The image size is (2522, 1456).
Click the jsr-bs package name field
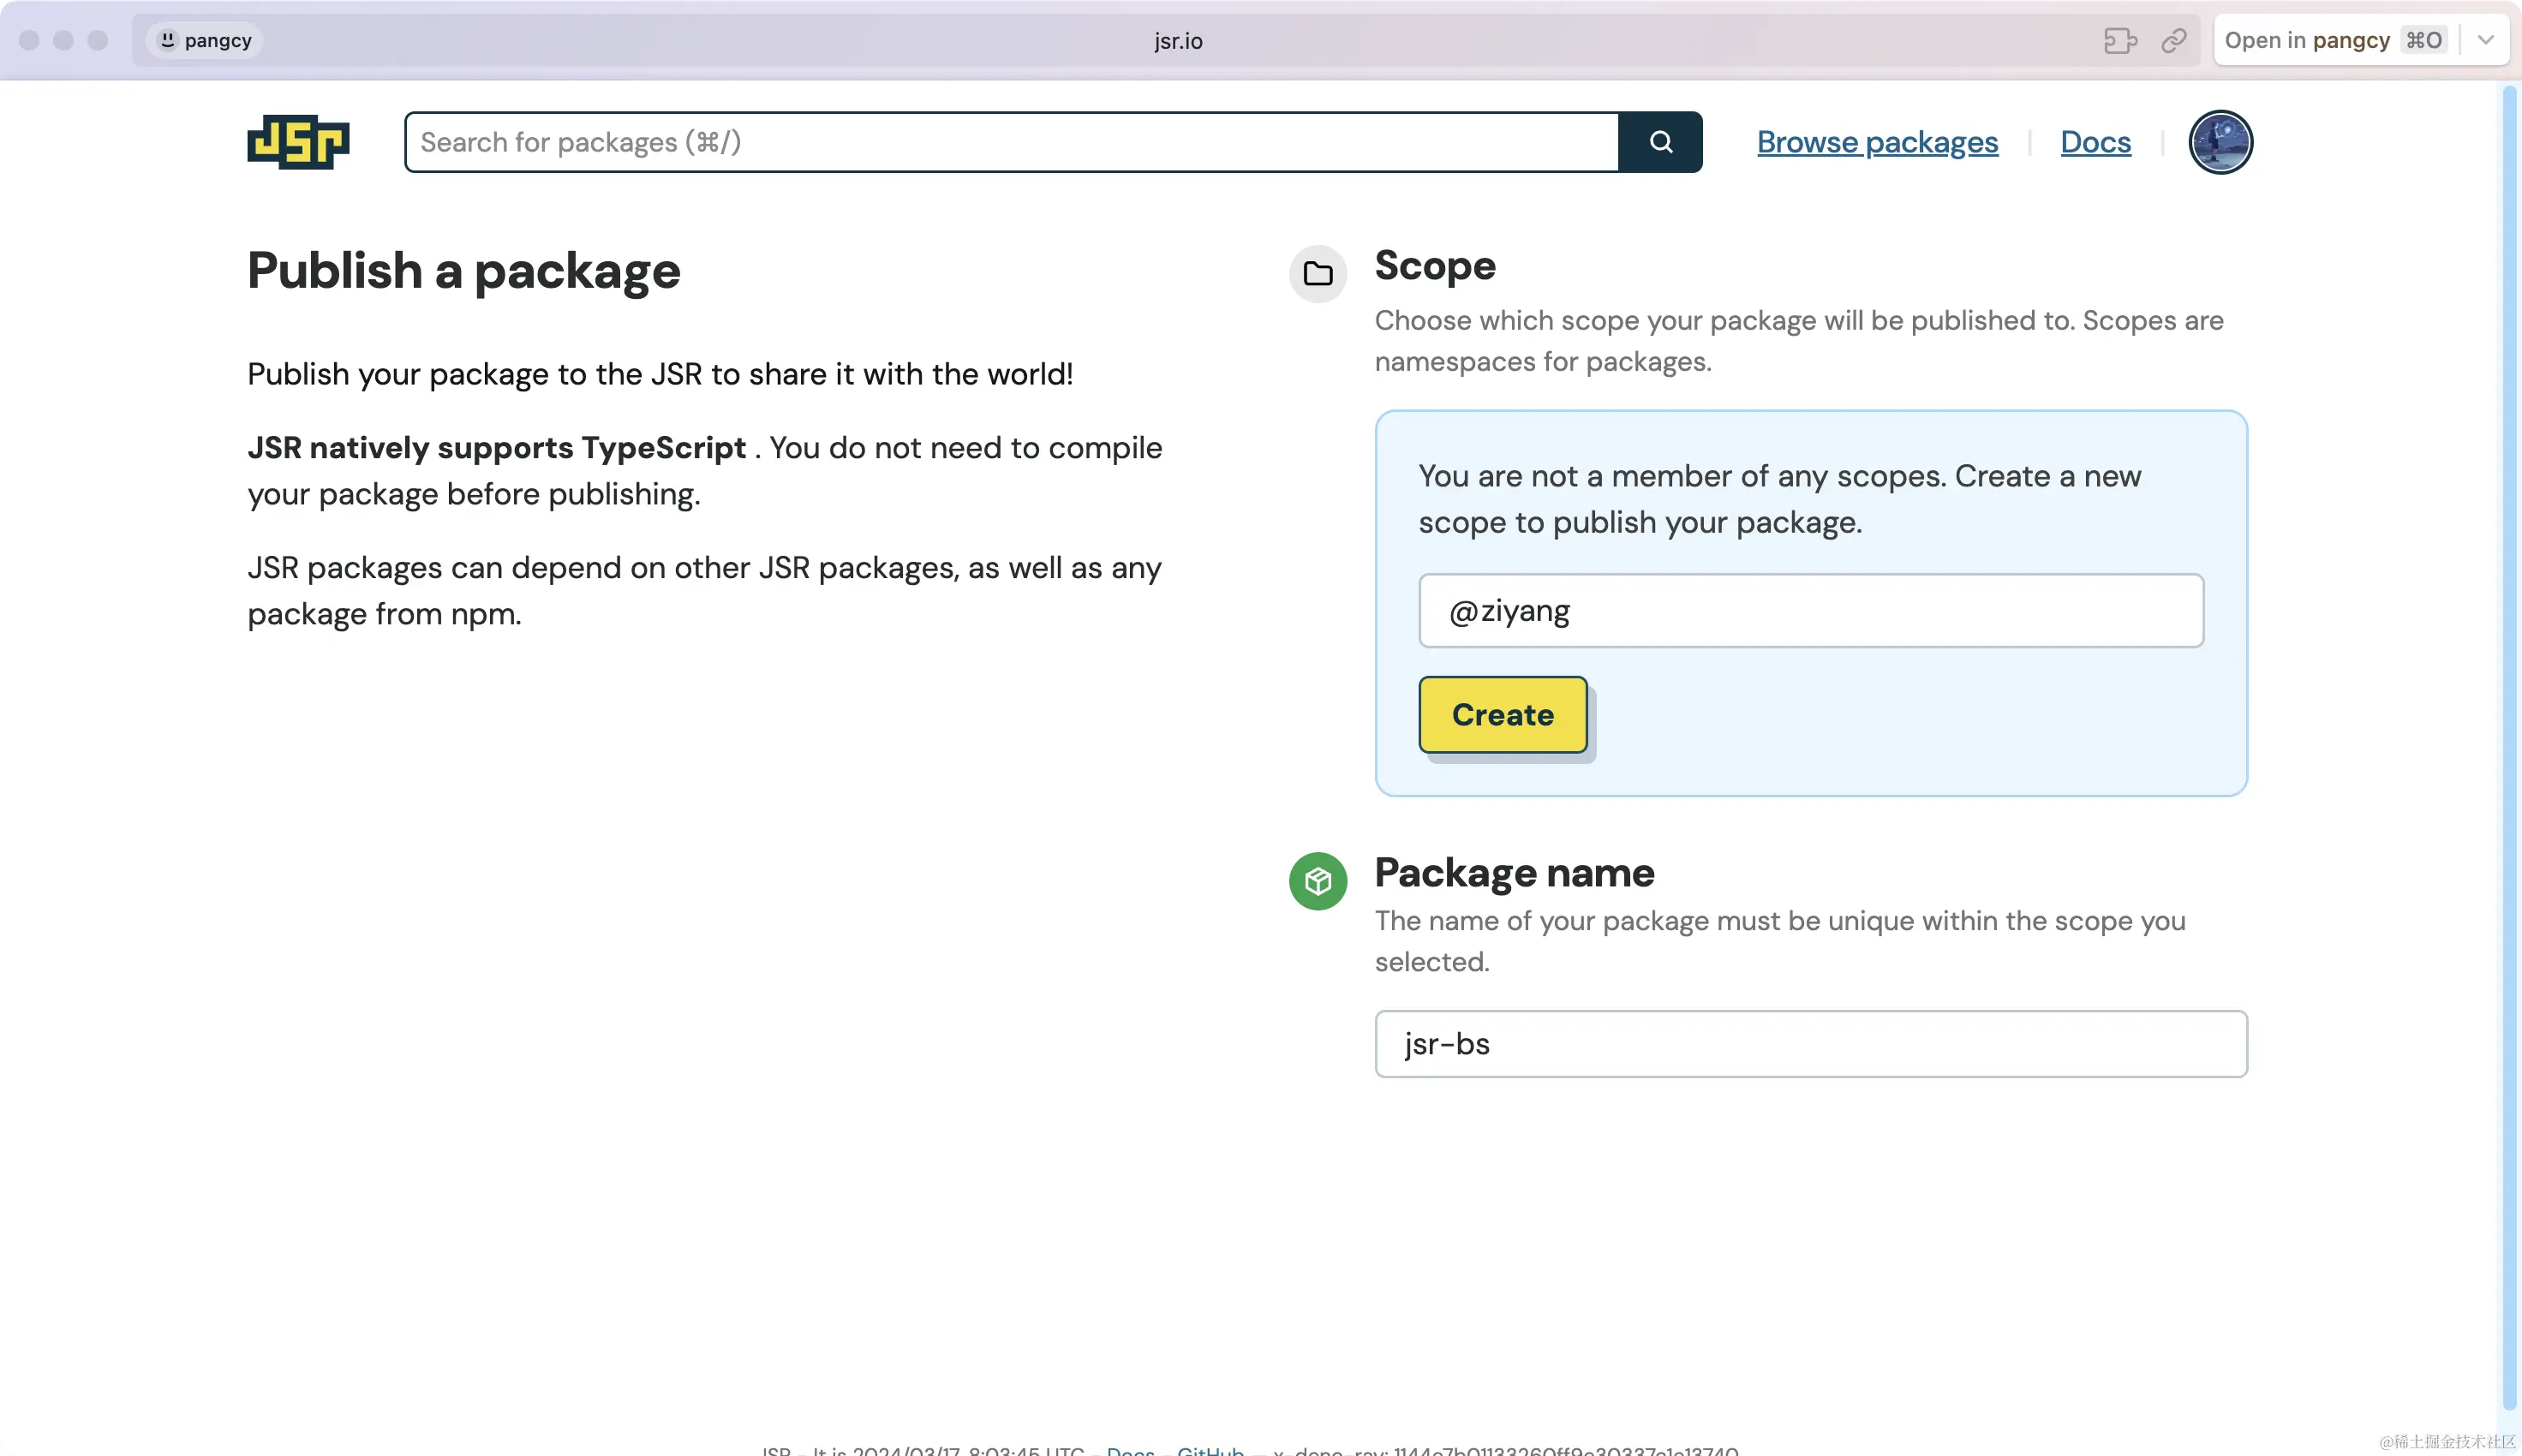[x=1810, y=1044]
